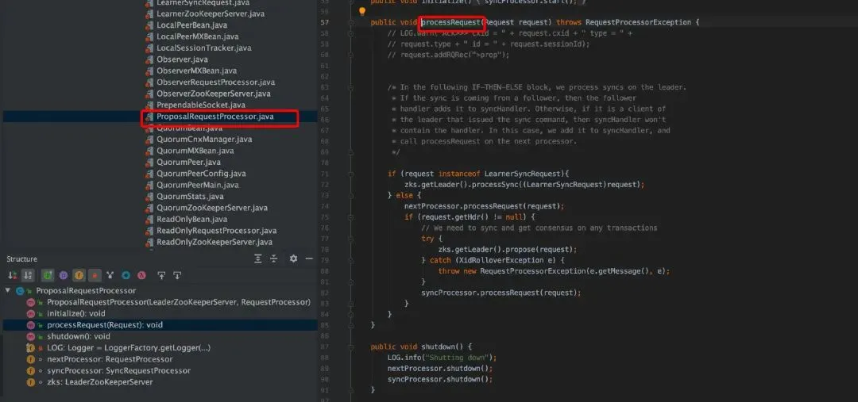858x402 pixels.
Task: Select syncProcessor: SyncRequestProcessor field
Action: 118,370
